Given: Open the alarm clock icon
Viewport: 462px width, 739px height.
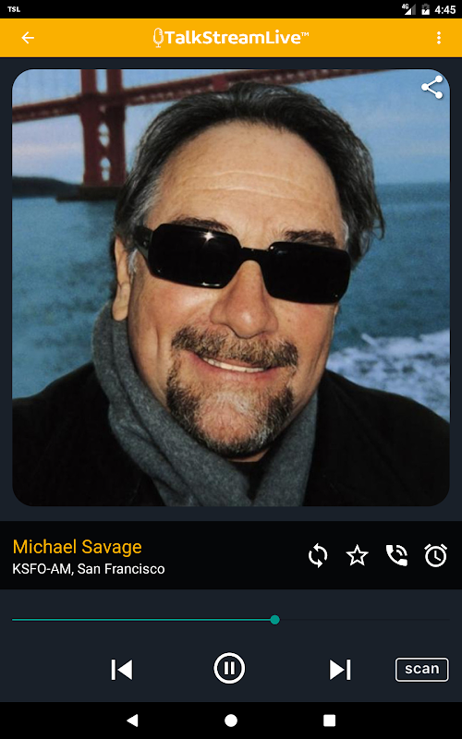Looking at the screenshot, I should click(435, 556).
